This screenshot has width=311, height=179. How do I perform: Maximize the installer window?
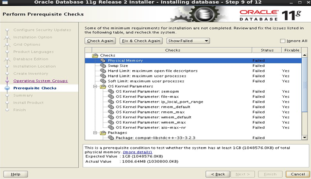(x=300, y=2)
